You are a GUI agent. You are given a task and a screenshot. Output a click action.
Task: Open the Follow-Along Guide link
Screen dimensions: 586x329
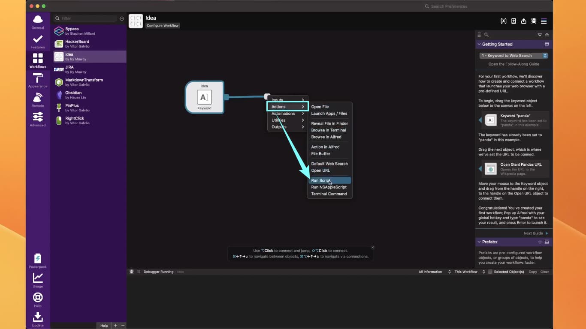point(514,64)
